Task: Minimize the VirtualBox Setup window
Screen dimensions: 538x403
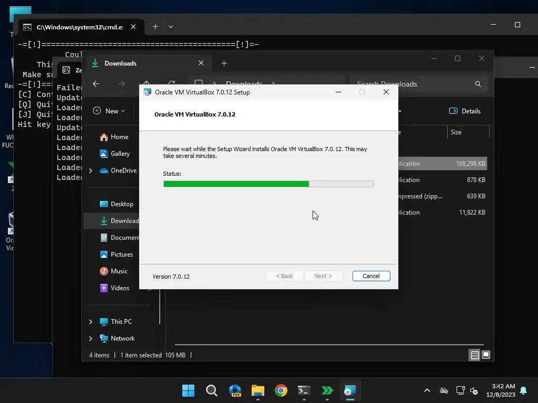Action: tap(338, 92)
